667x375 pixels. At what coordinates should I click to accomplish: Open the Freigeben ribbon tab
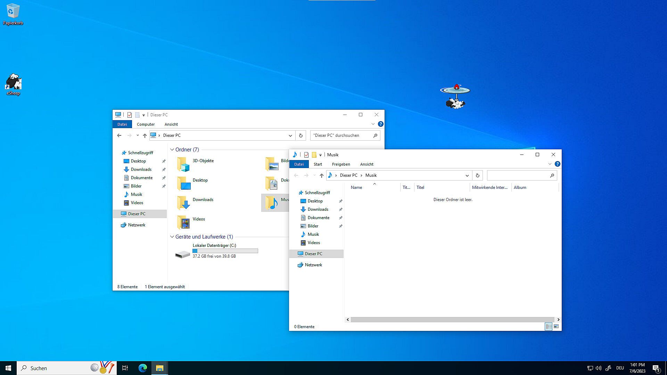click(x=340, y=164)
